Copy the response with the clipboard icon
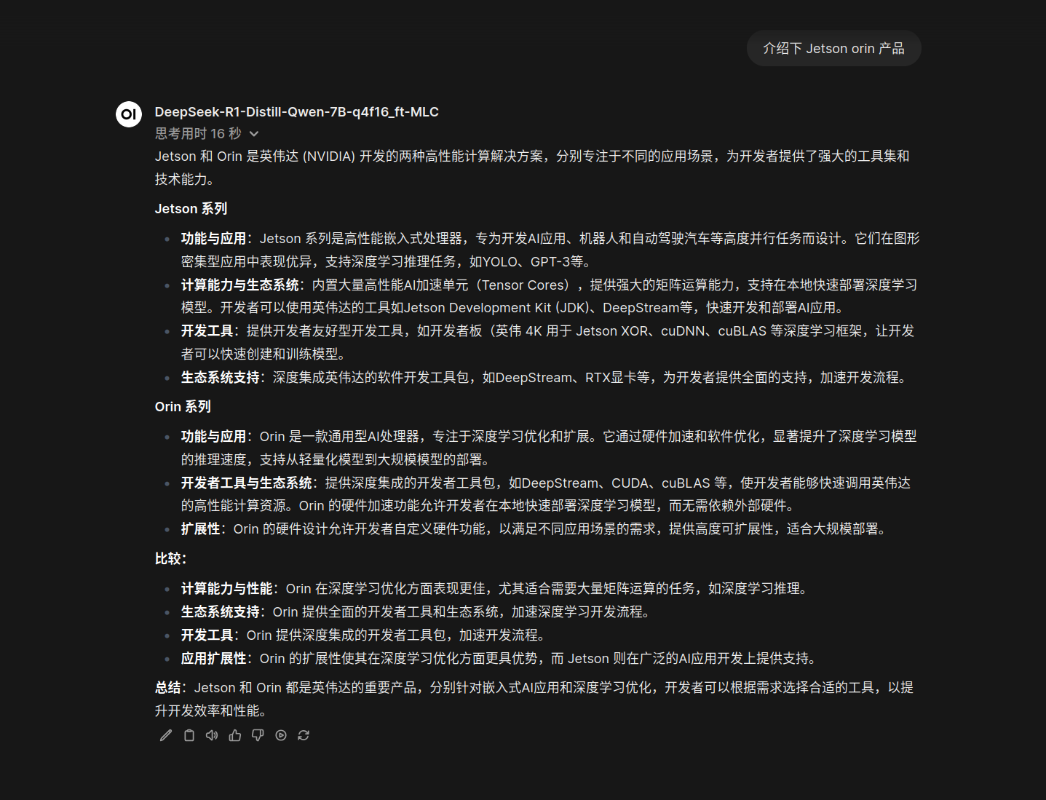 tap(189, 735)
